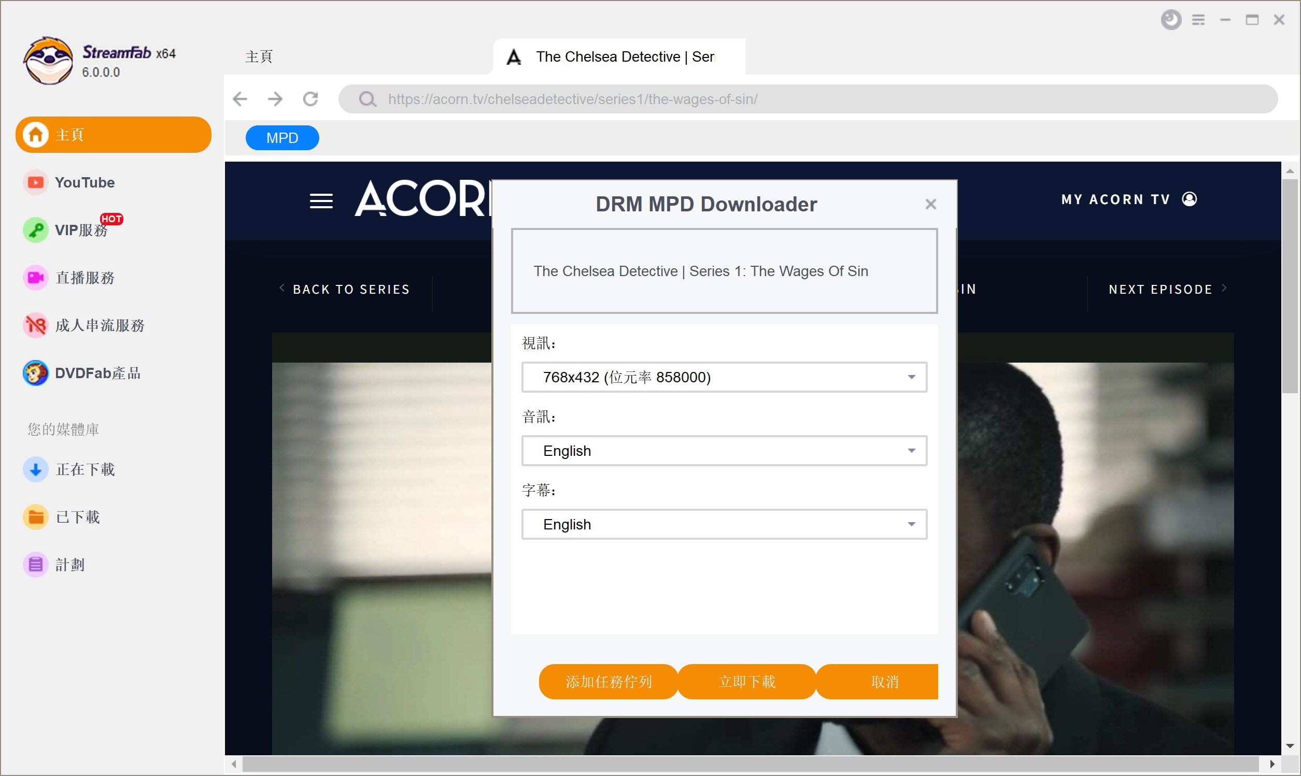This screenshot has width=1301, height=776.
Task: Click the green VIP key icon
Action: (36, 230)
